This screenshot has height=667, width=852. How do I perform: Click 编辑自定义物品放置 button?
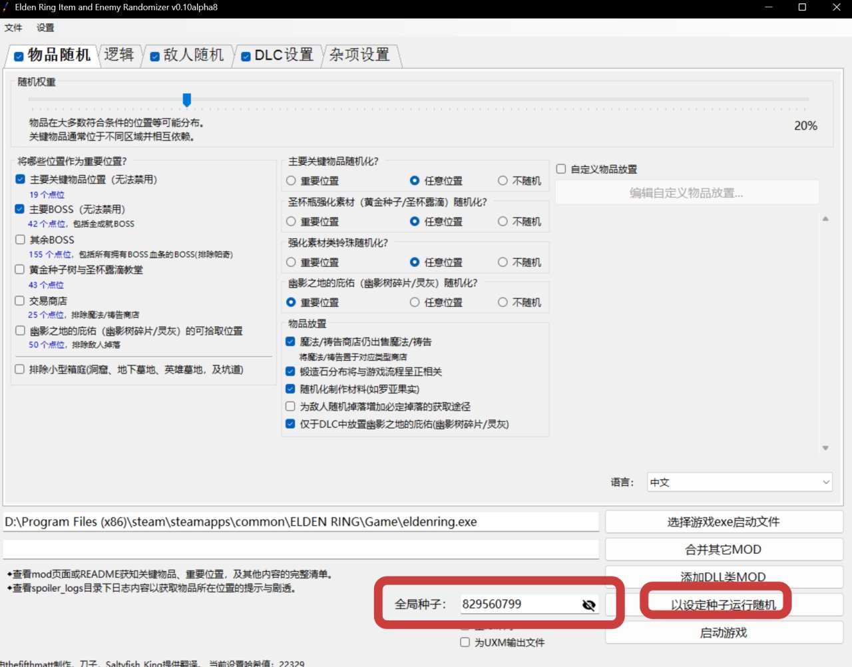(687, 193)
